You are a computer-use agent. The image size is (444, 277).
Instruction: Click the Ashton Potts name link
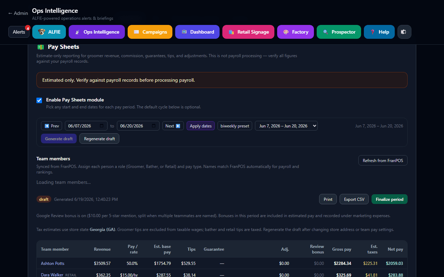pyautogui.click(x=53, y=263)
